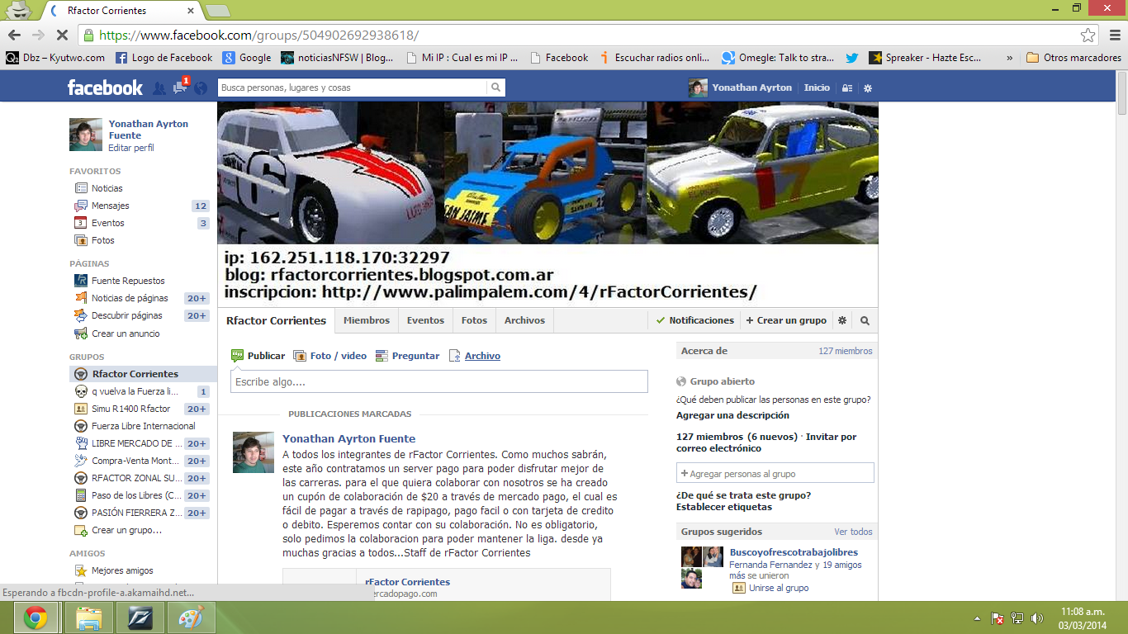Viewport: 1128px width, 634px height.
Task: Switch to Archivos tab
Action: 524,320
